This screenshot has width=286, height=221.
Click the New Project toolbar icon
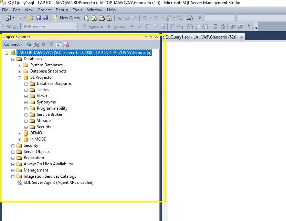tap(8, 18)
